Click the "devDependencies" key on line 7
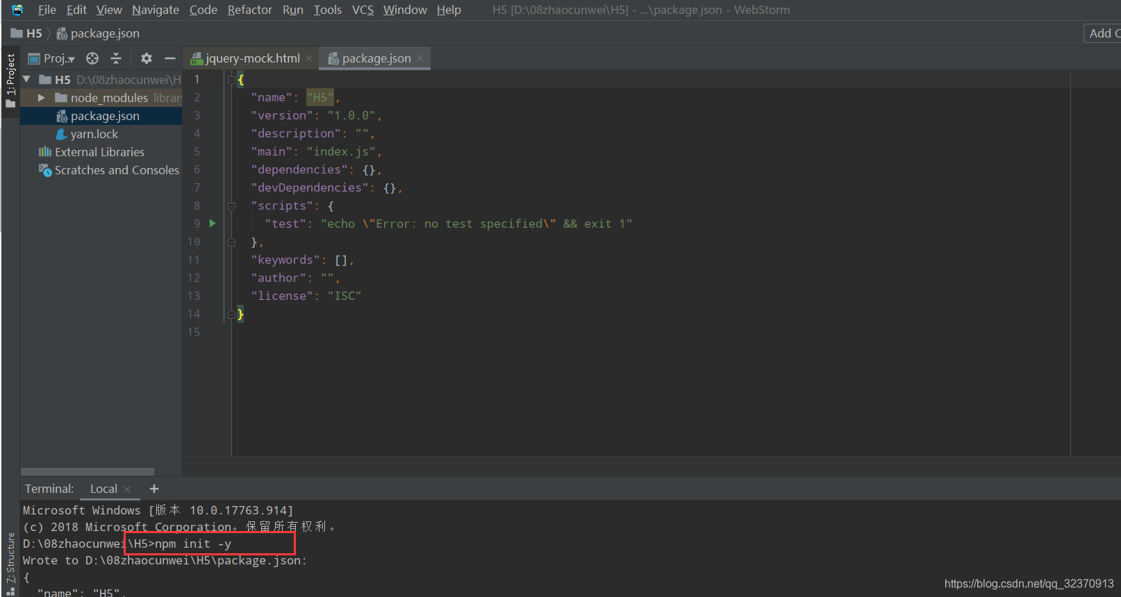 310,187
